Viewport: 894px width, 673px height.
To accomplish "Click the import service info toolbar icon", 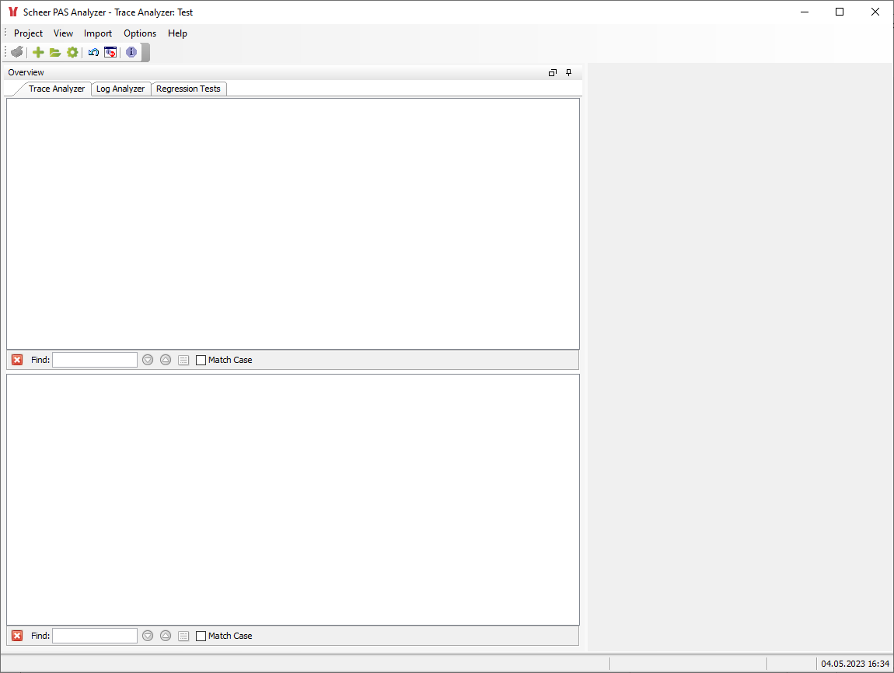I will pyautogui.click(x=110, y=52).
